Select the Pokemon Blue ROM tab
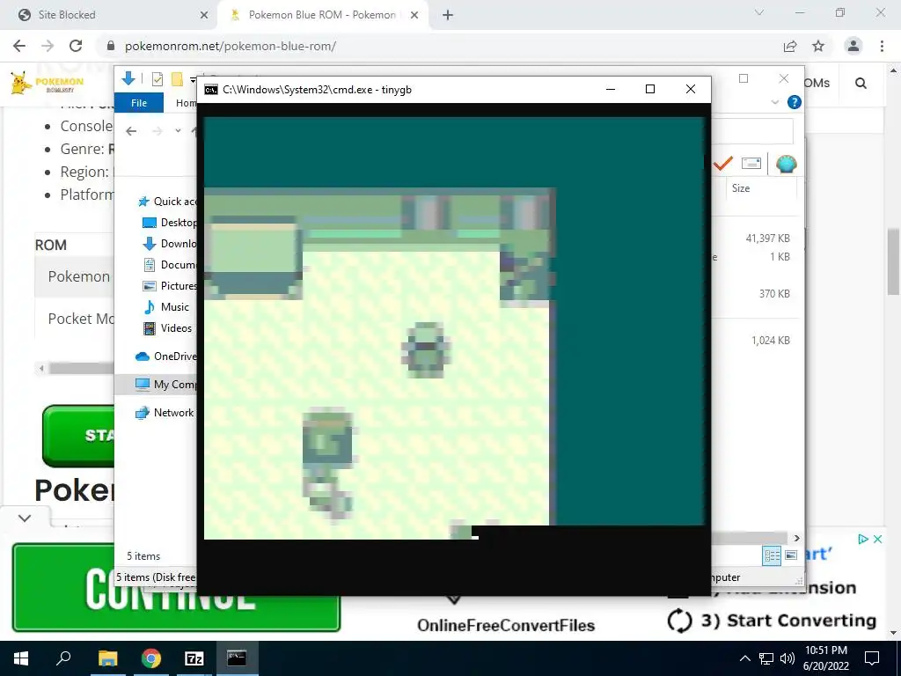 click(x=321, y=15)
